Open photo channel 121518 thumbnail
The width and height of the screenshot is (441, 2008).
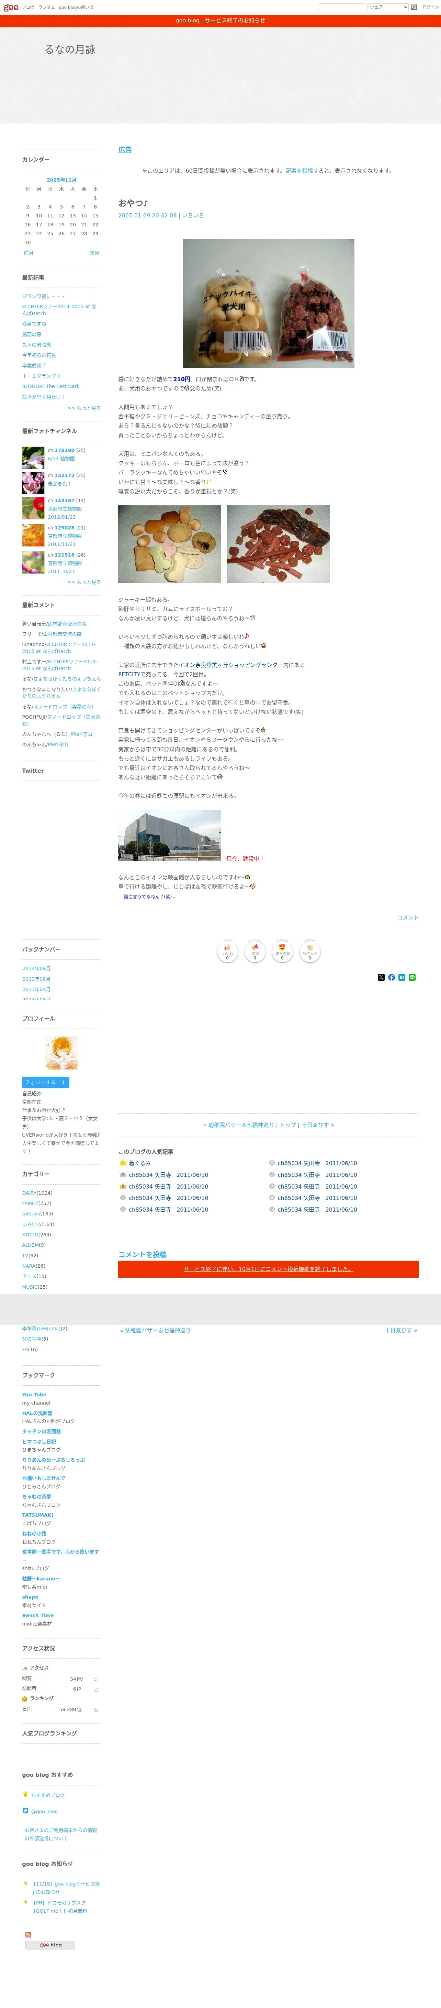(x=33, y=562)
